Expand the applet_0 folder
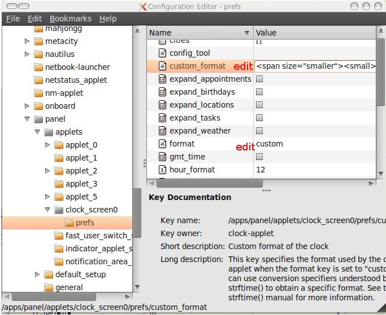This screenshot has height=315, width=386. point(47,145)
